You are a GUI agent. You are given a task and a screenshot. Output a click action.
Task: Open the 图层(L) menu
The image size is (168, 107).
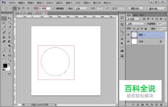[x=40, y=3]
